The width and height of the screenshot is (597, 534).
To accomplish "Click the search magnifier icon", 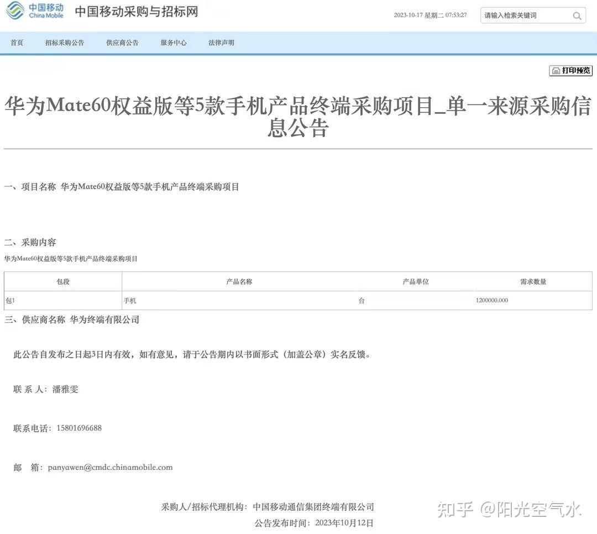I will point(577,16).
